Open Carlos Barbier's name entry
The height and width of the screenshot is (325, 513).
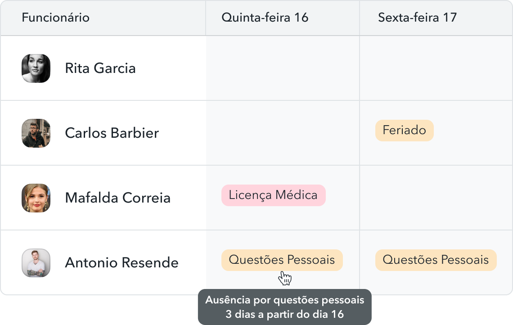(x=112, y=133)
